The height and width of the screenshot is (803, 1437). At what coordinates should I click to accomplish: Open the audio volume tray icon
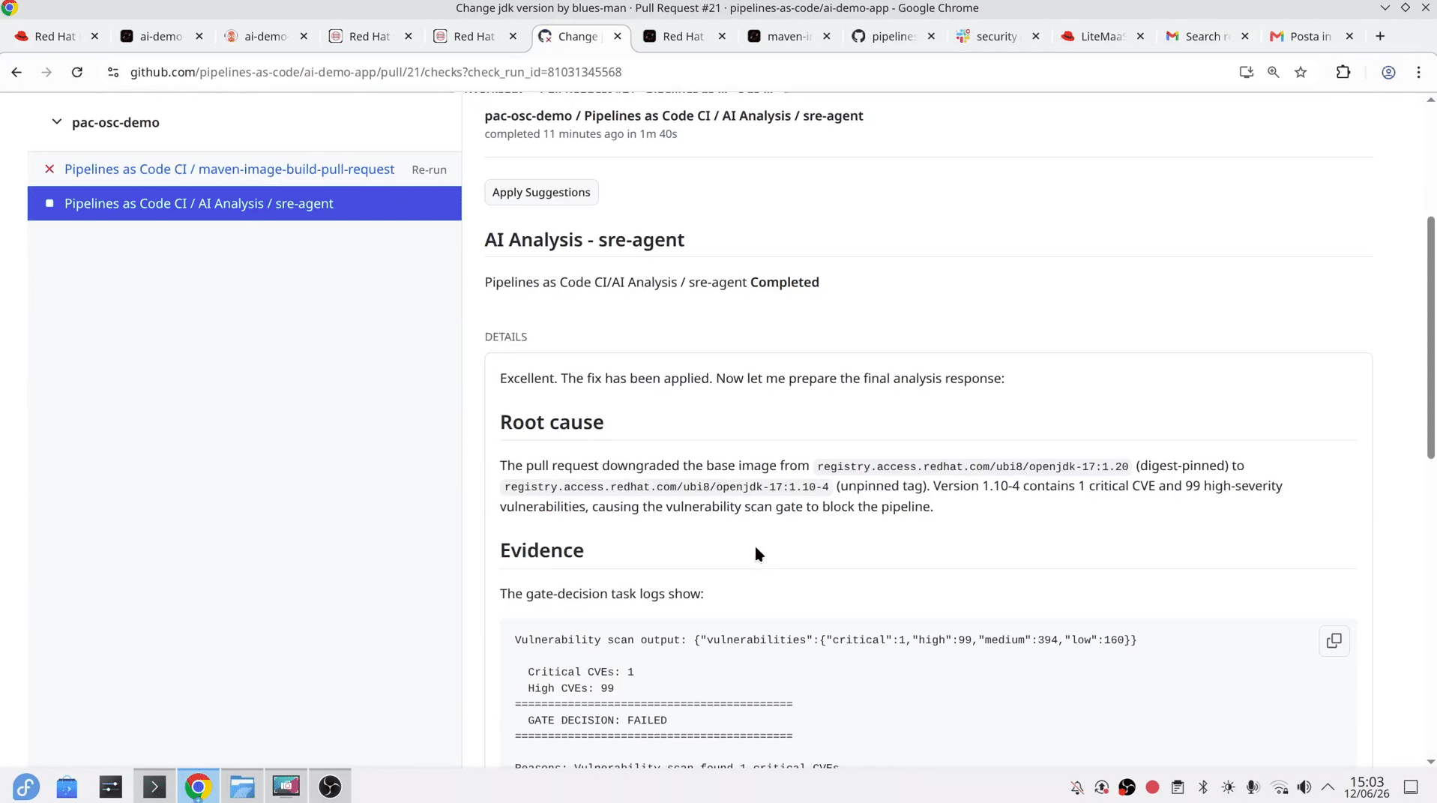coord(1304,787)
